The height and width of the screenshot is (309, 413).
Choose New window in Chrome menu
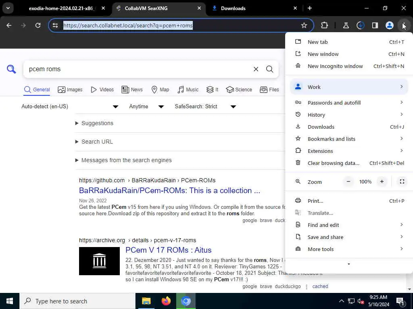point(349,54)
